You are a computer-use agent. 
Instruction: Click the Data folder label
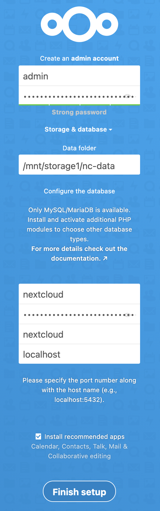coord(79,148)
